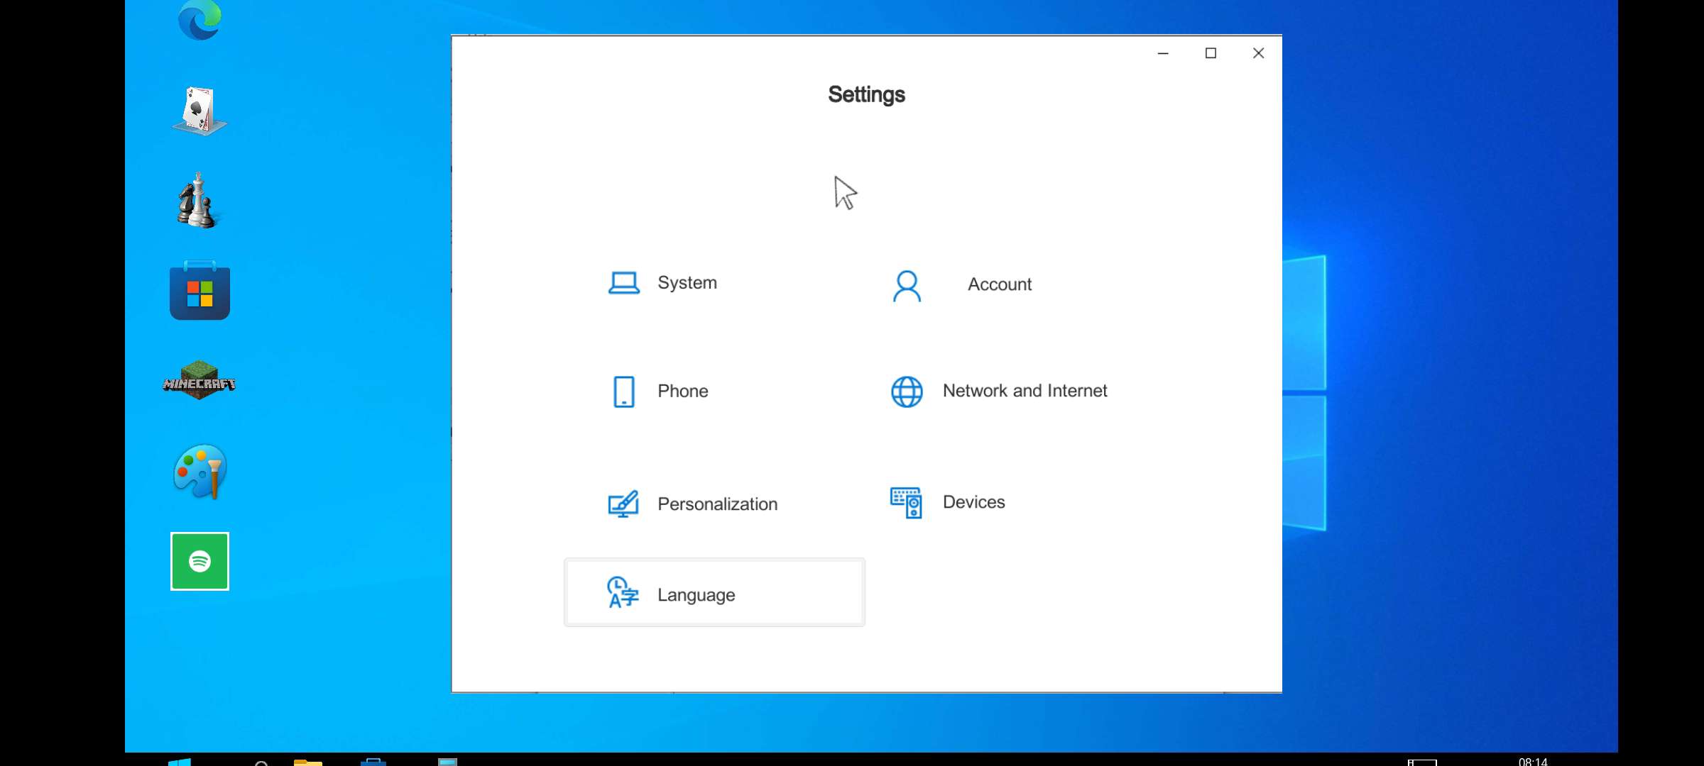Screen dimensions: 1704x766
Task: Open Spotify from the desktop
Action: 200,561
